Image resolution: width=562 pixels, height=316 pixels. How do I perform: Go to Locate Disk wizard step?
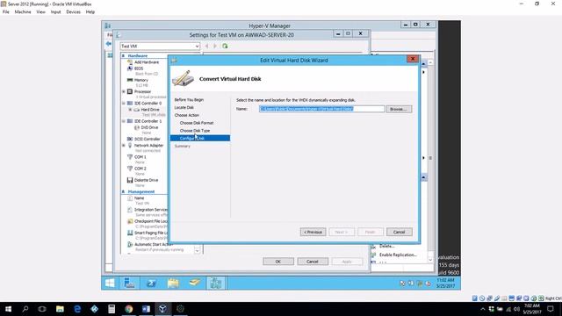(x=184, y=107)
